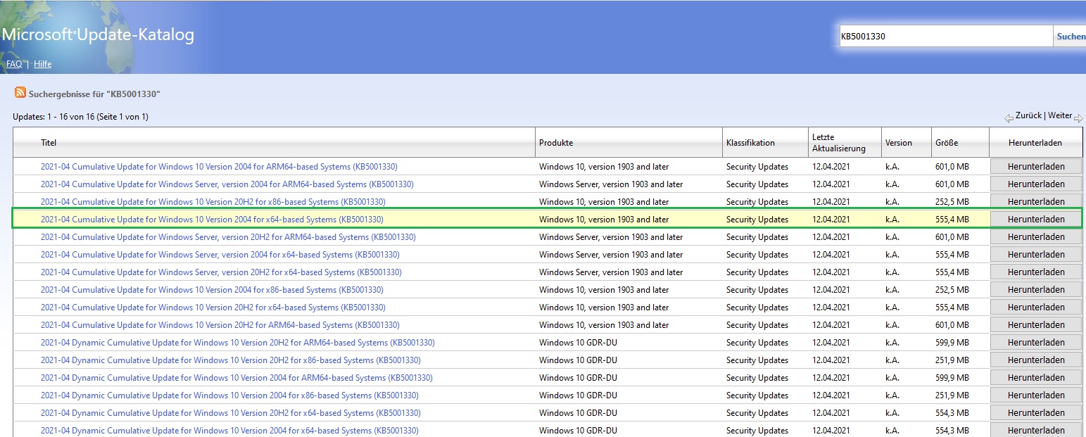Click Herunterladen for highlighted Windows 10 2004 x64 update
Image resolution: width=1086 pixels, height=437 pixels.
[x=1035, y=220]
